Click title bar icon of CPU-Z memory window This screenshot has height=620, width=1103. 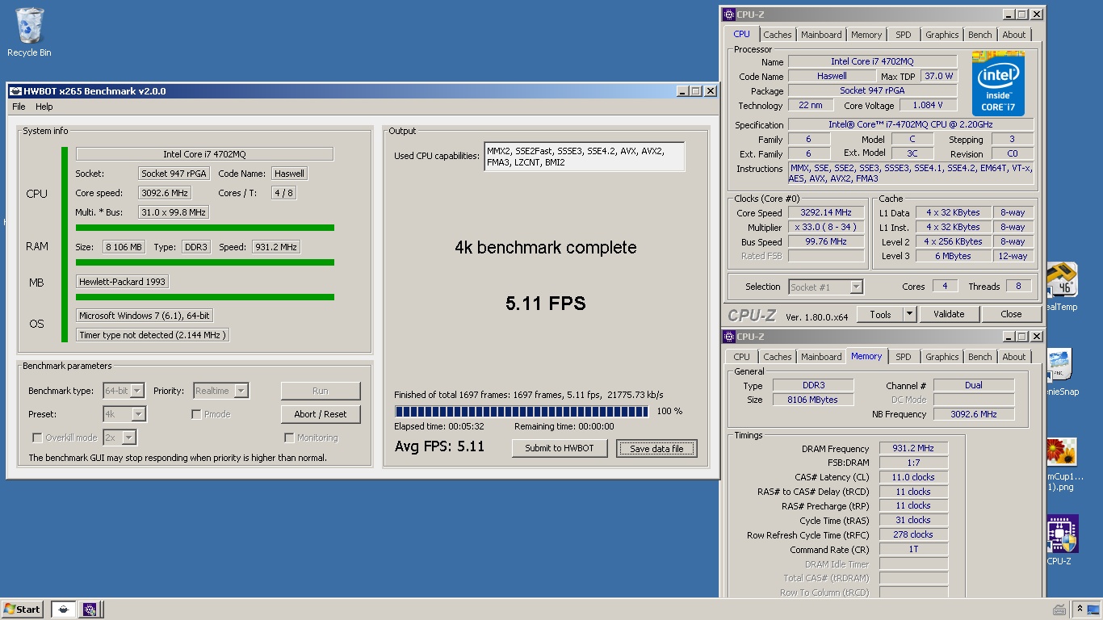728,337
